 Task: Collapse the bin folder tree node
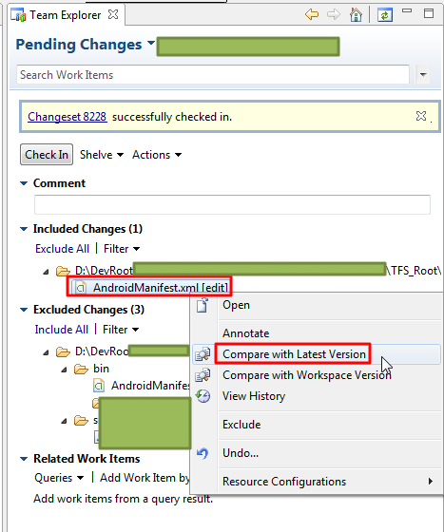click(64, 370)
